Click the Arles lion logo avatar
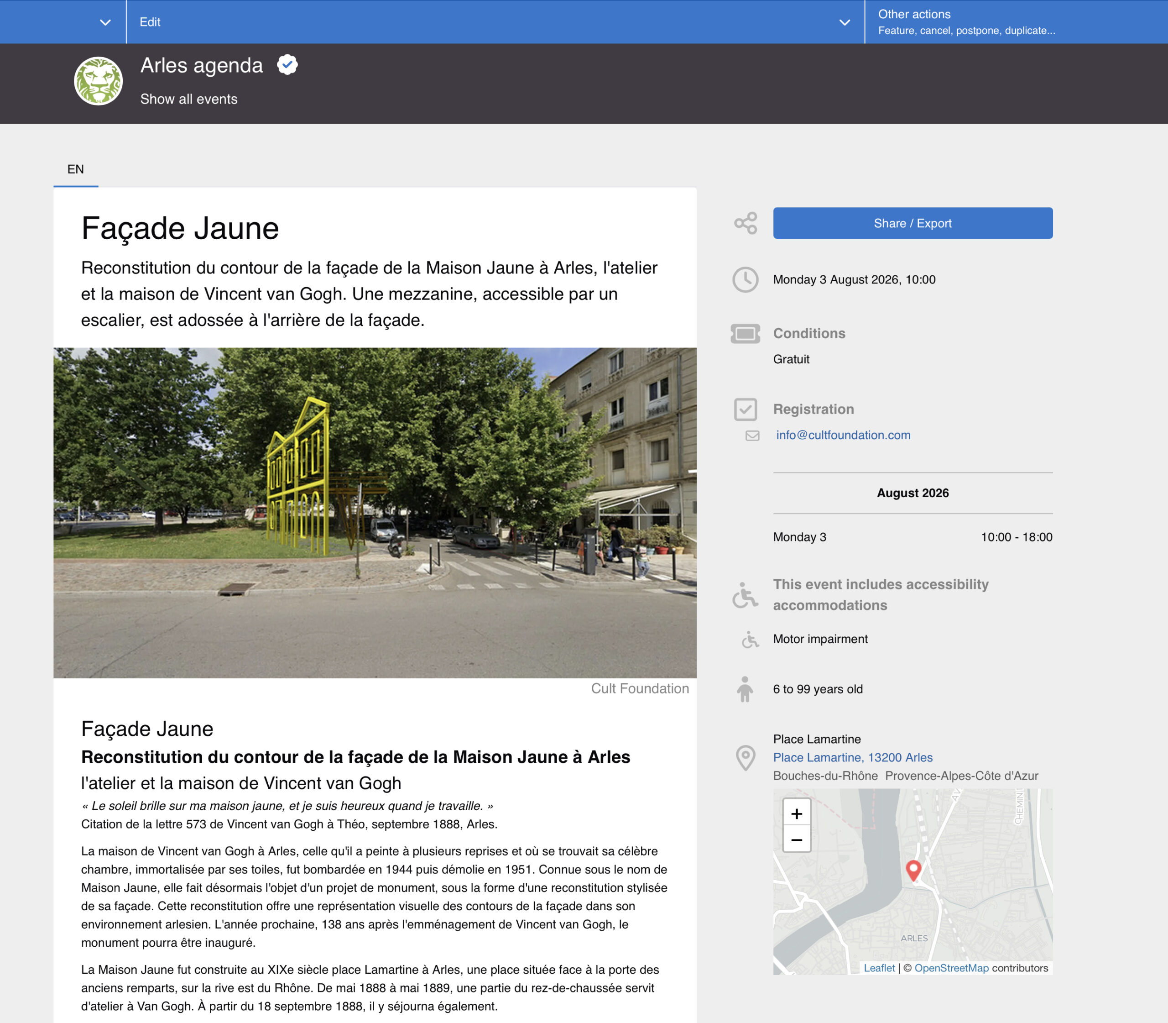Viewport: 1168px width, 1023px height. (x=98, y=81)
